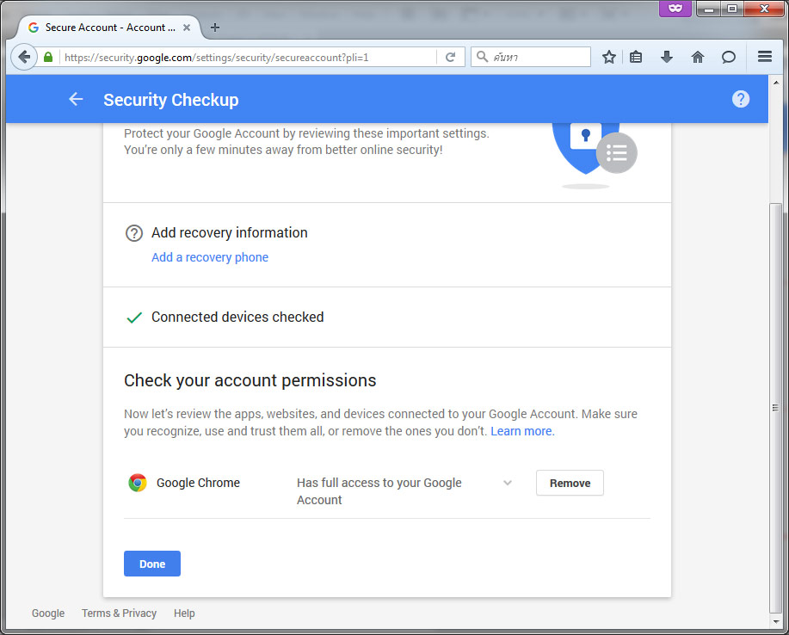Click the browser back navigation button
This screenshot has height=635, width=789.
(23, 57)
